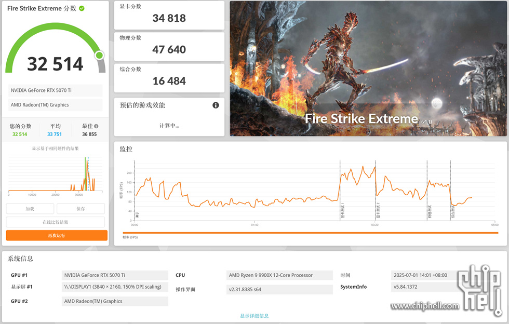Viewport: 509px width, 324px height.
Task: Click the 计算中... status text
Action: pos(169,126)
